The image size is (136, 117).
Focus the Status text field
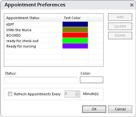click(x=41, y=80)
